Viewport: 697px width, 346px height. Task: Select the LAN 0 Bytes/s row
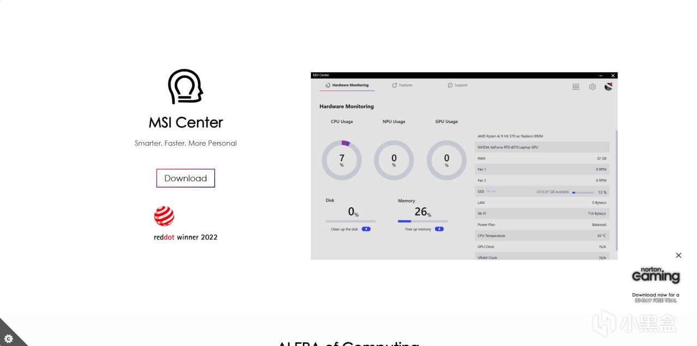point(542,202)
